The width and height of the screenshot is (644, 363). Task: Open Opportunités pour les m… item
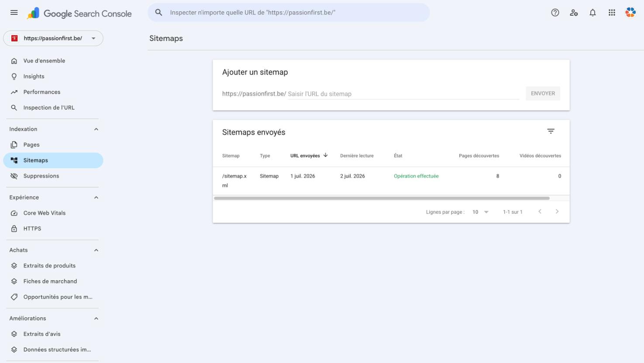[53, 297]
